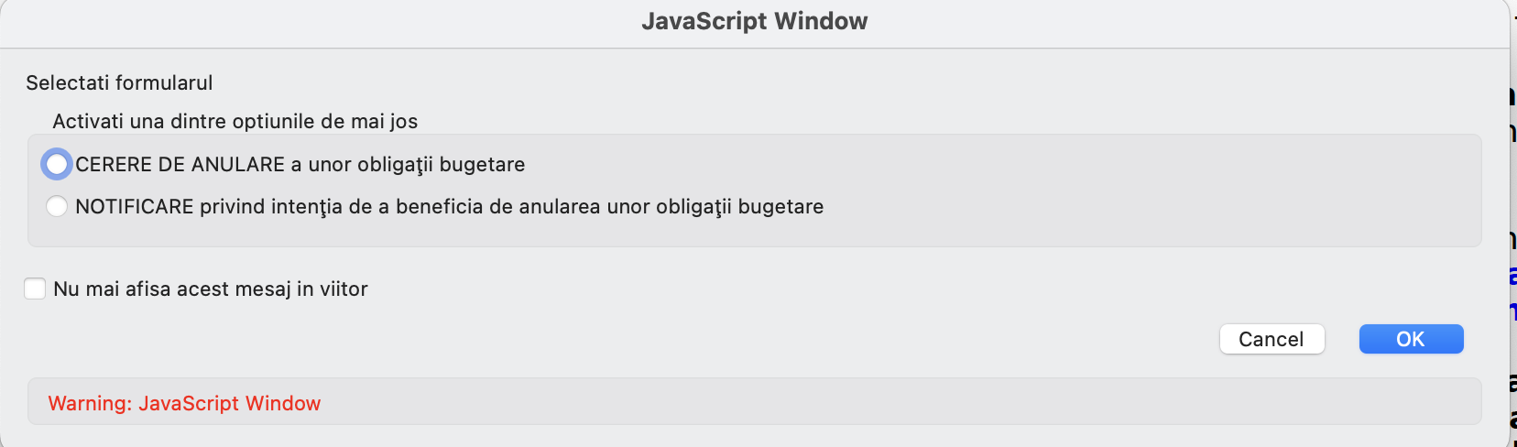
Task: Click the Selectati formularul heading text
Action: point(119,83)
